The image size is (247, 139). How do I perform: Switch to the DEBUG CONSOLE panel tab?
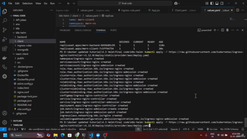(83, 30)
